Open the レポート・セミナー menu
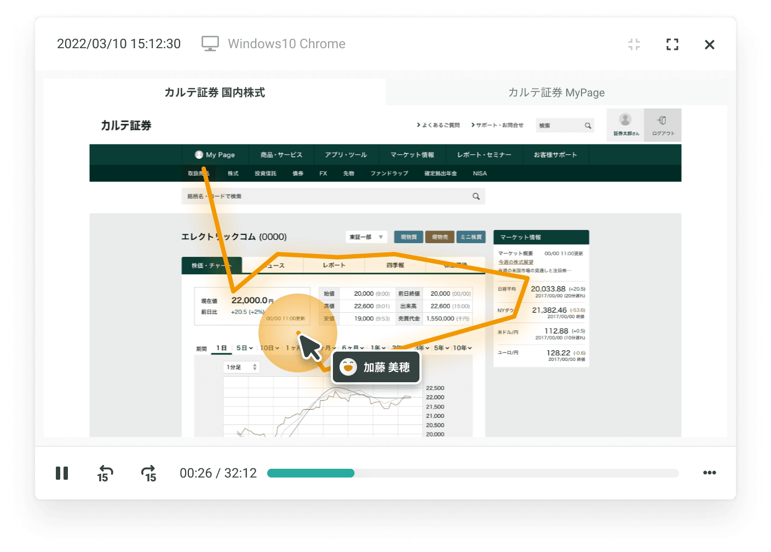 point(484,155)
